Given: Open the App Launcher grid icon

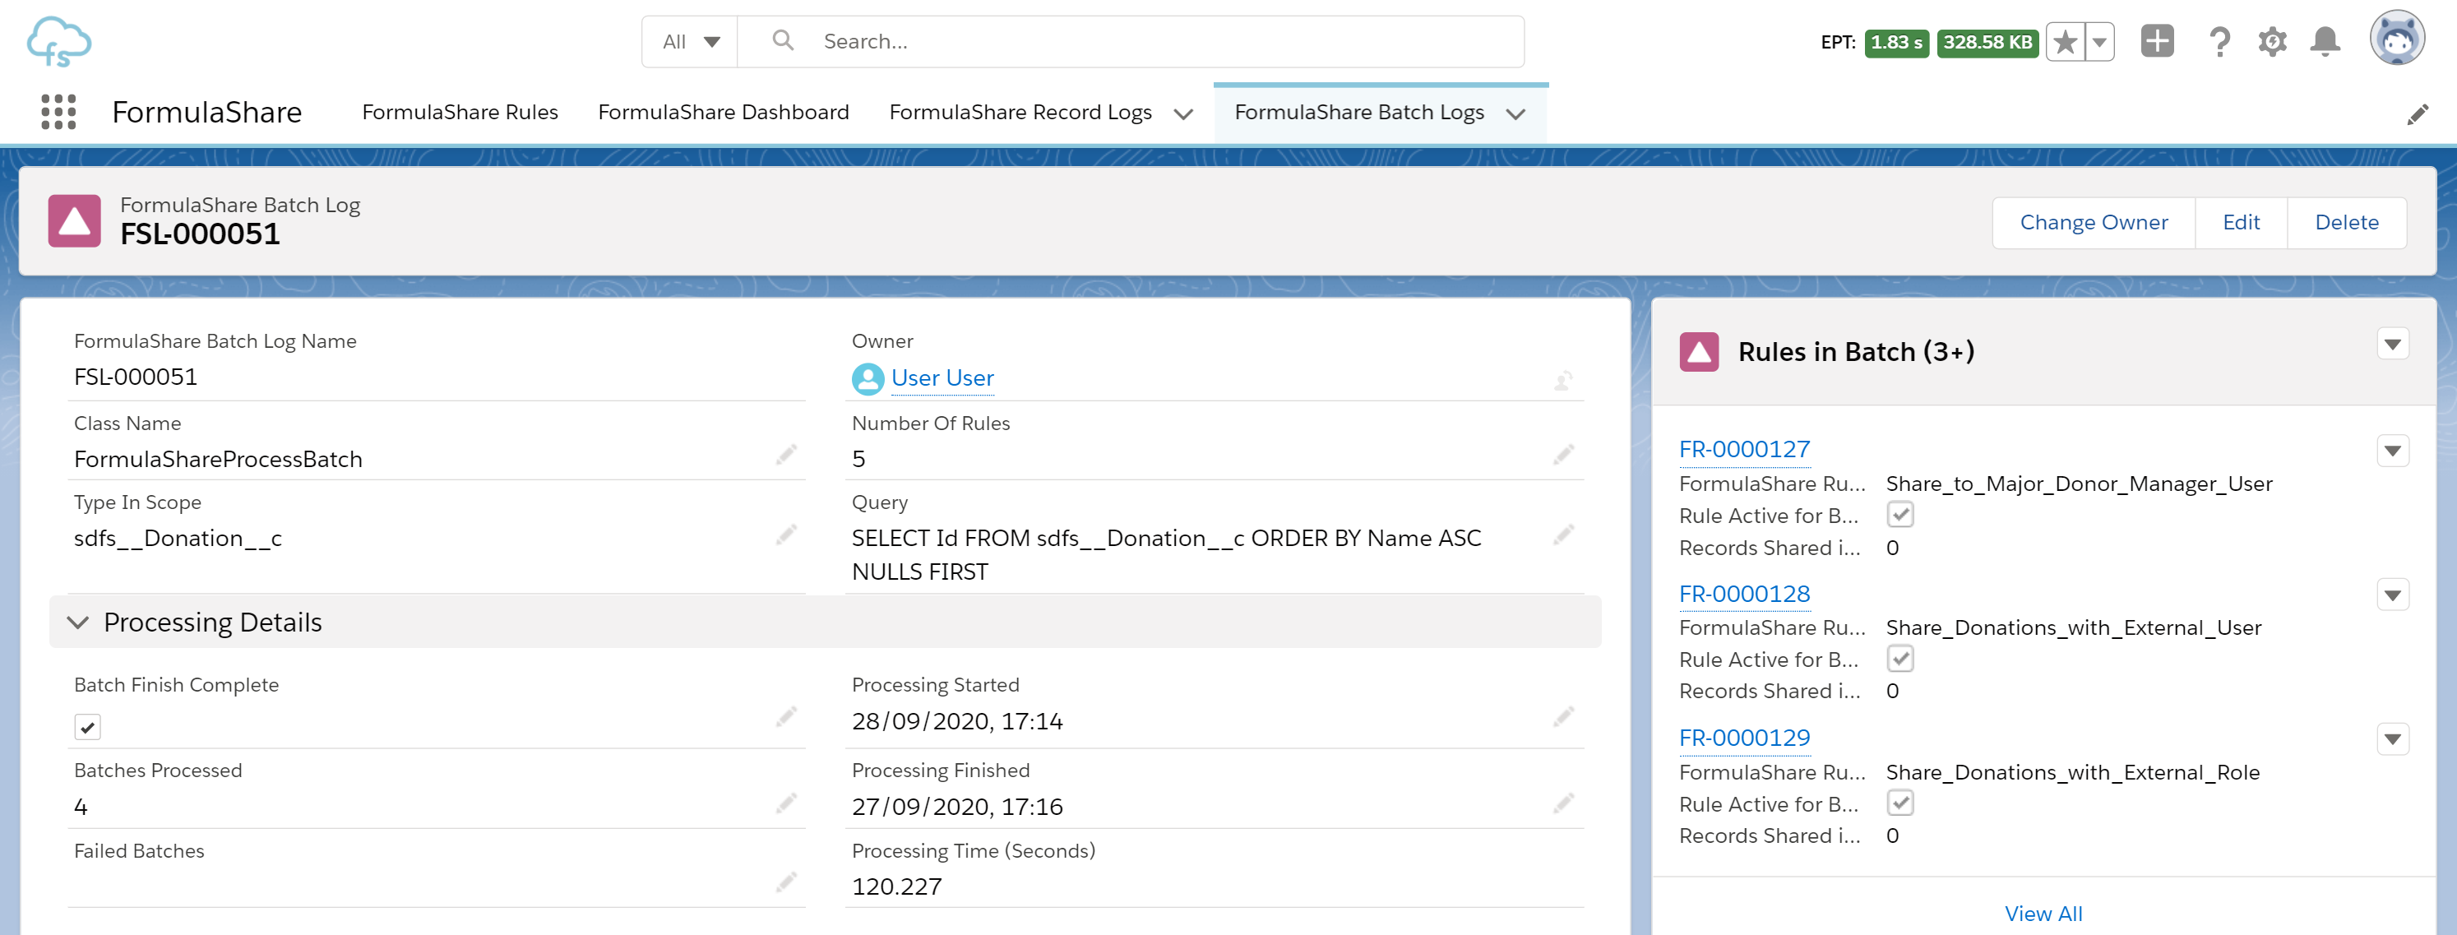Looking at the screenshot, I should click(58, 112).
